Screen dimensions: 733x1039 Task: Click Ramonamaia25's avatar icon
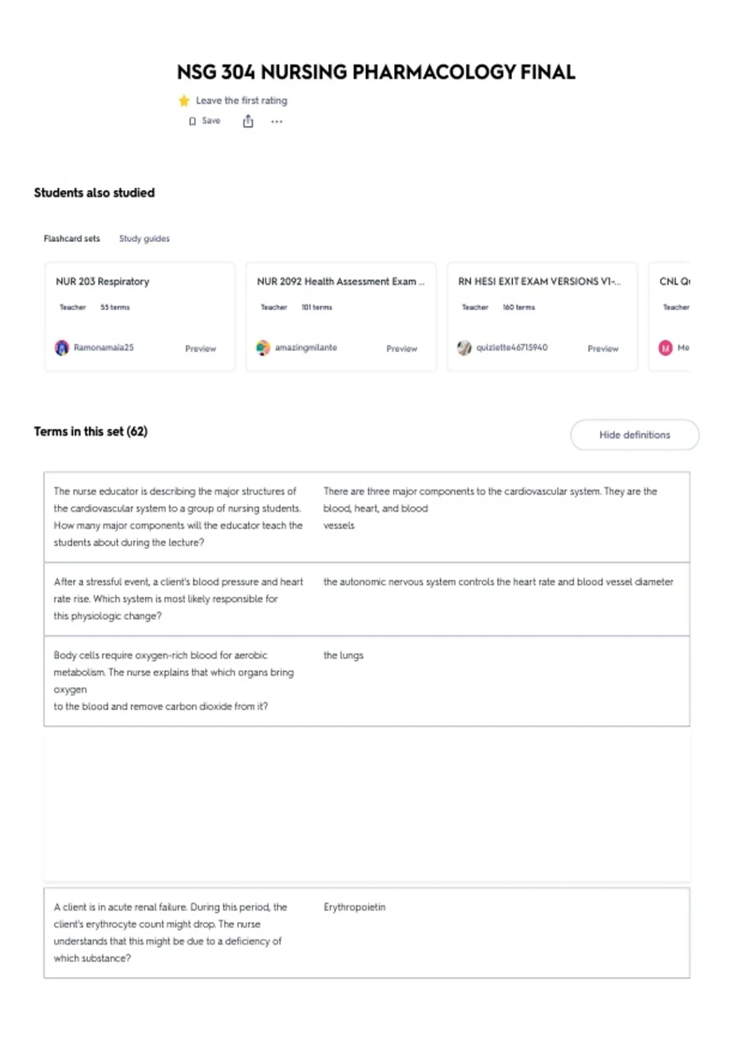[x=62, y=348]
